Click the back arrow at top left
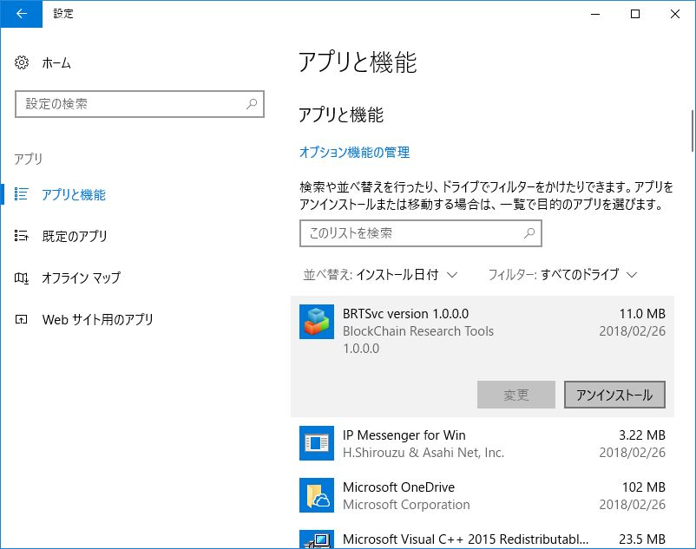This screenshot has width=696, height=549. click(21, 15)
